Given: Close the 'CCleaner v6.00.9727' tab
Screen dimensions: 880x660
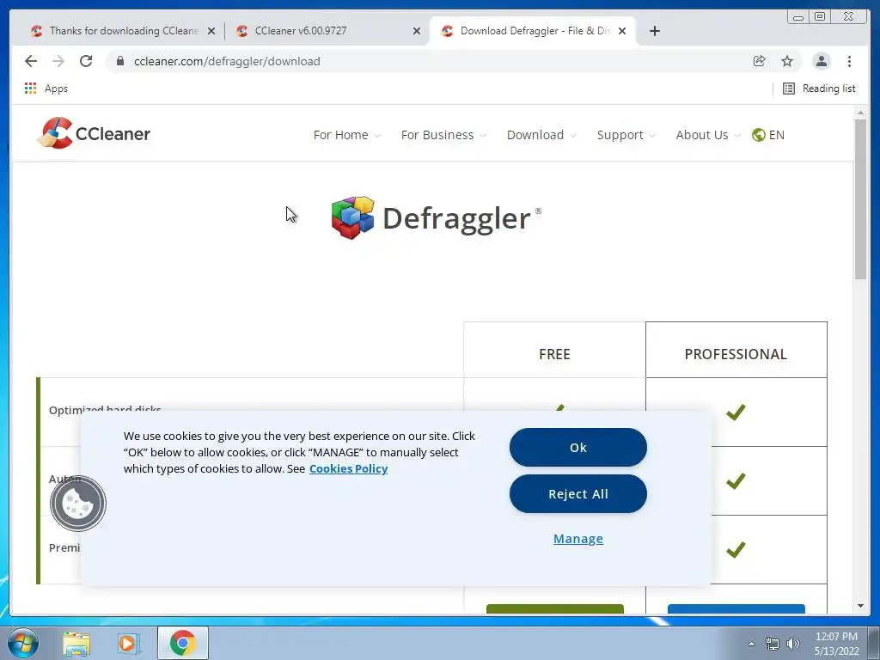Looking at the screenshot, I should [x=417, y=31].
